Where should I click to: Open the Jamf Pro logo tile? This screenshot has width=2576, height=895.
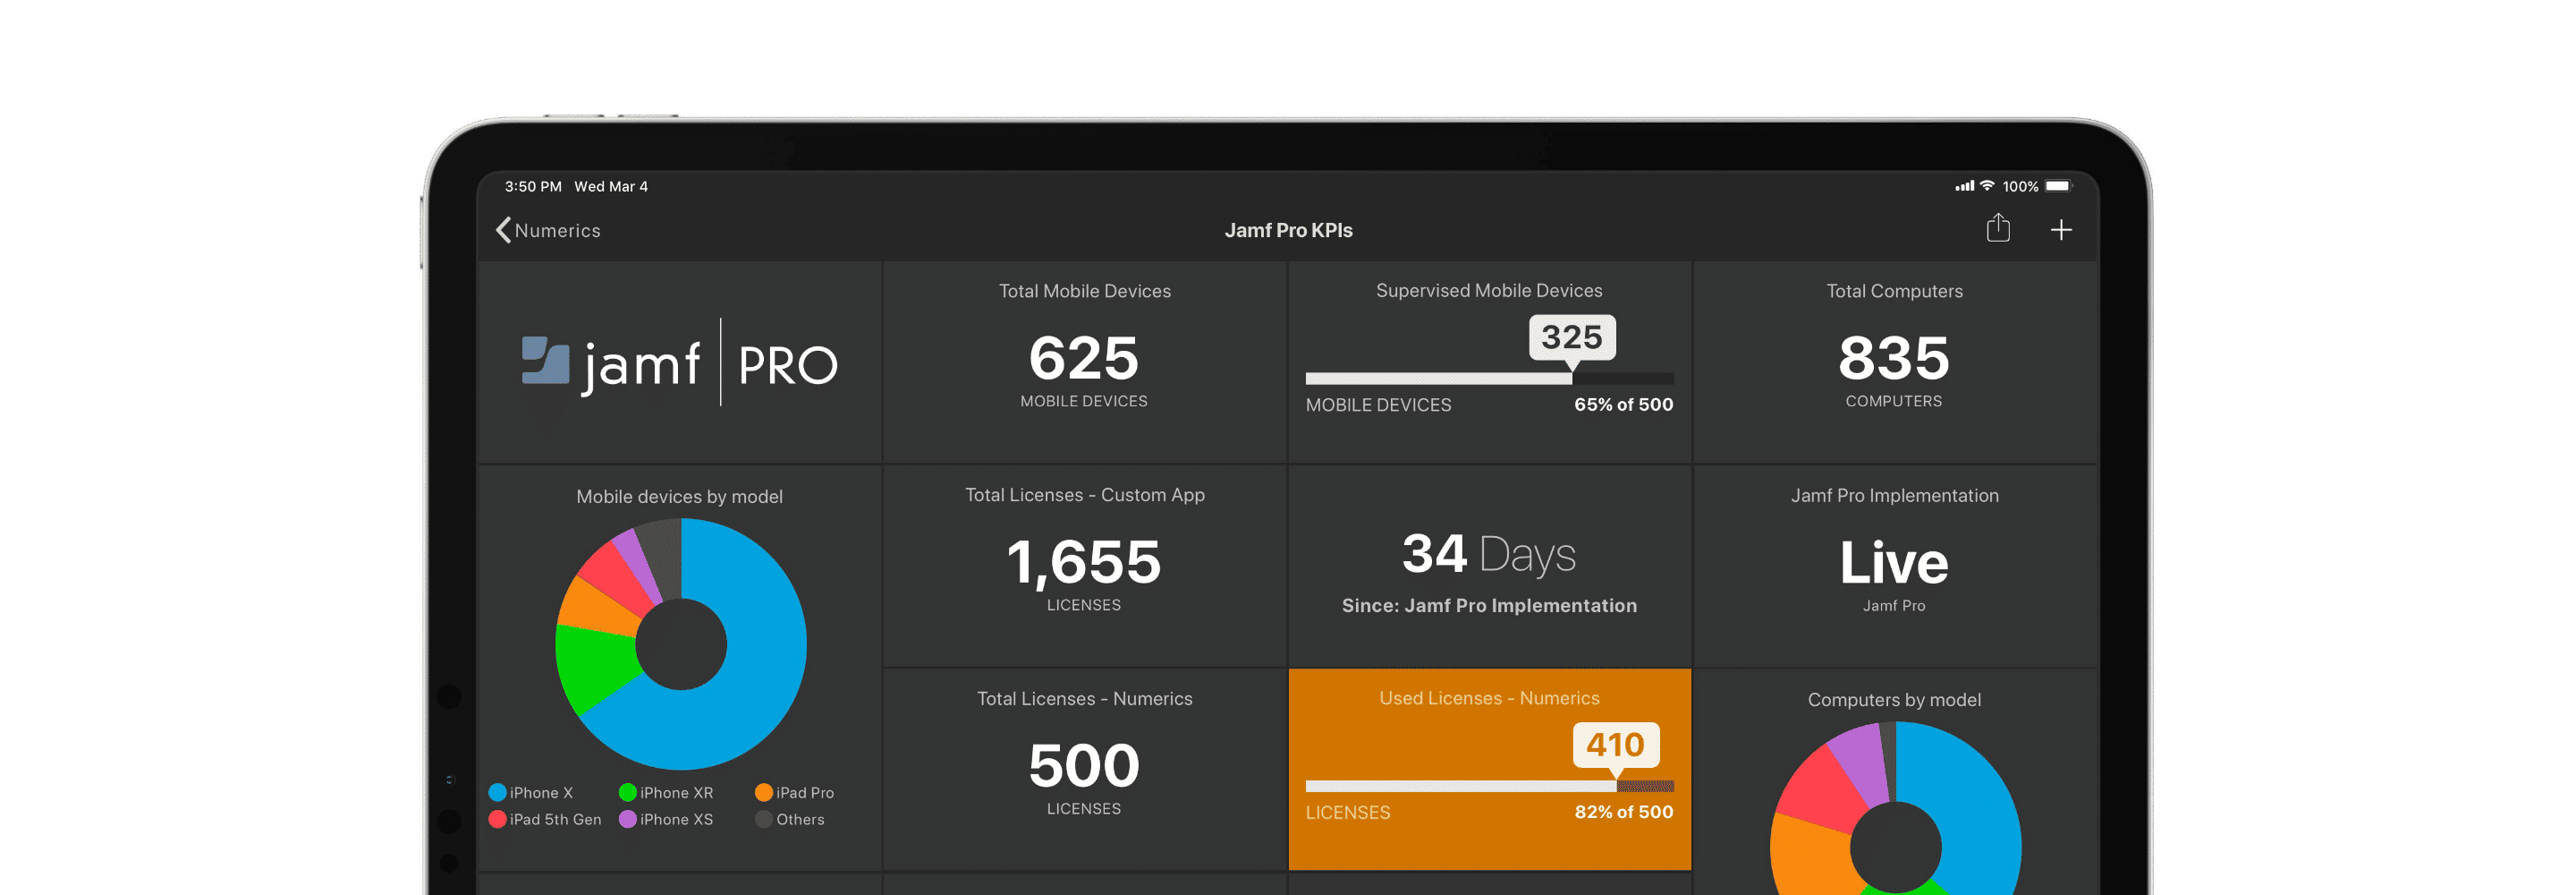(679, 362)
